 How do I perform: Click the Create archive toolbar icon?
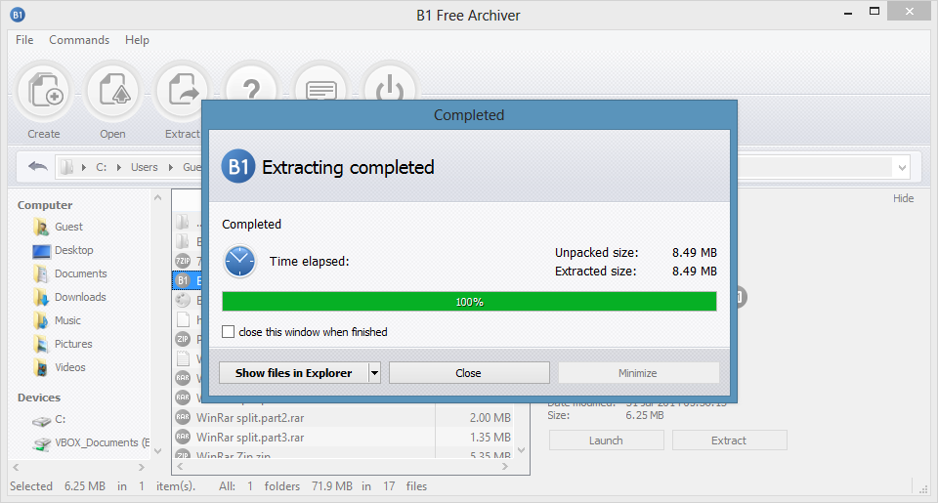[x=46, y=91]
